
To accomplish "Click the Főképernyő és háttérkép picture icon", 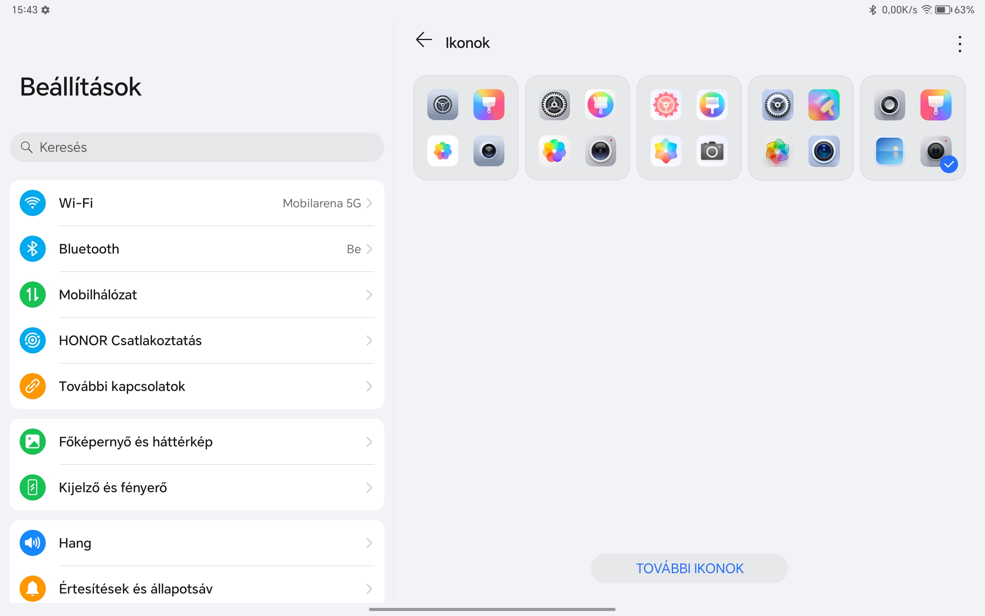I will coord(33,442).
